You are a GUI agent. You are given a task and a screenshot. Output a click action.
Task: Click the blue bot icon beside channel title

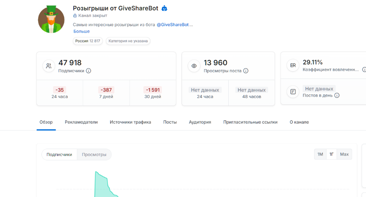(x=164, y=8)
